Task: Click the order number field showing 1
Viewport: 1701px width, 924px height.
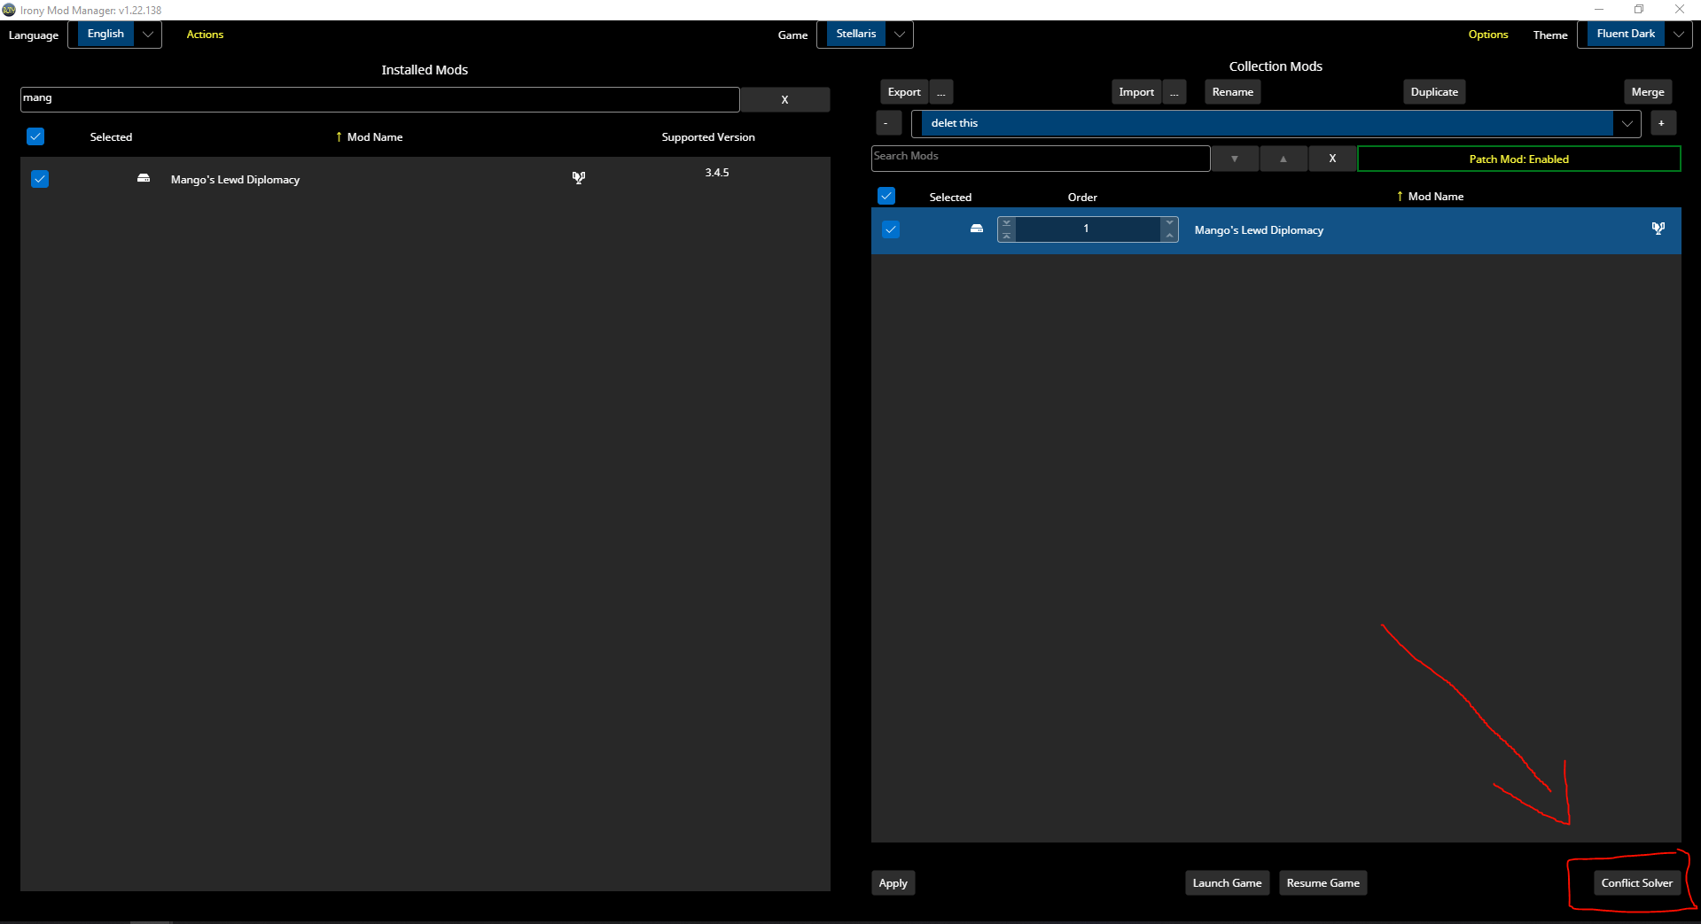Action: click(x=1088, y=229)
